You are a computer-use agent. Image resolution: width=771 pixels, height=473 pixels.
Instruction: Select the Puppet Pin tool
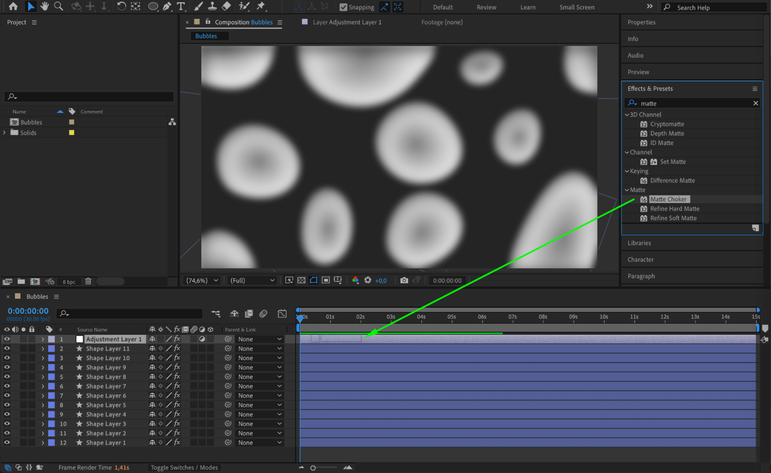click(261, 6)
